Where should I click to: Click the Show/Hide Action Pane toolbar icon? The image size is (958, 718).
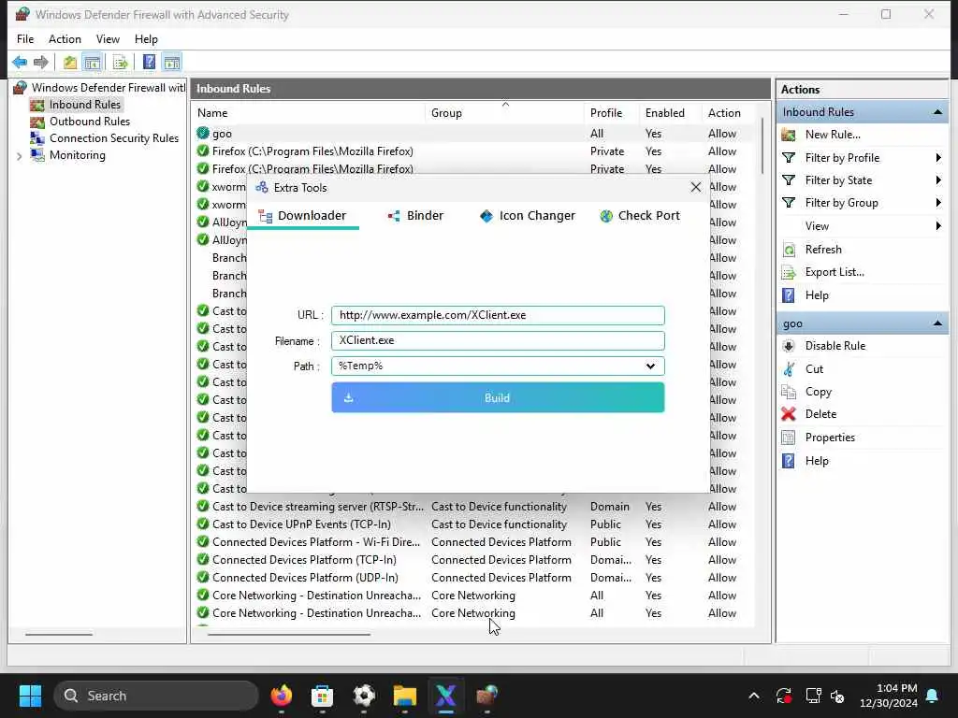tap(172, 62)
